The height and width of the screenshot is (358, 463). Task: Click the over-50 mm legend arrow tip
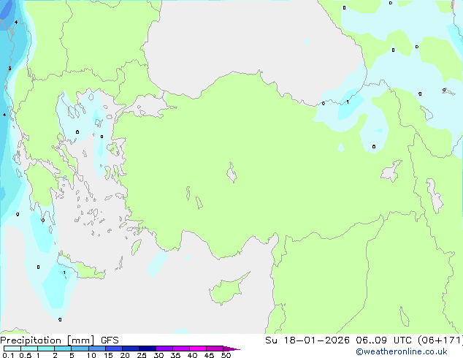231,349
